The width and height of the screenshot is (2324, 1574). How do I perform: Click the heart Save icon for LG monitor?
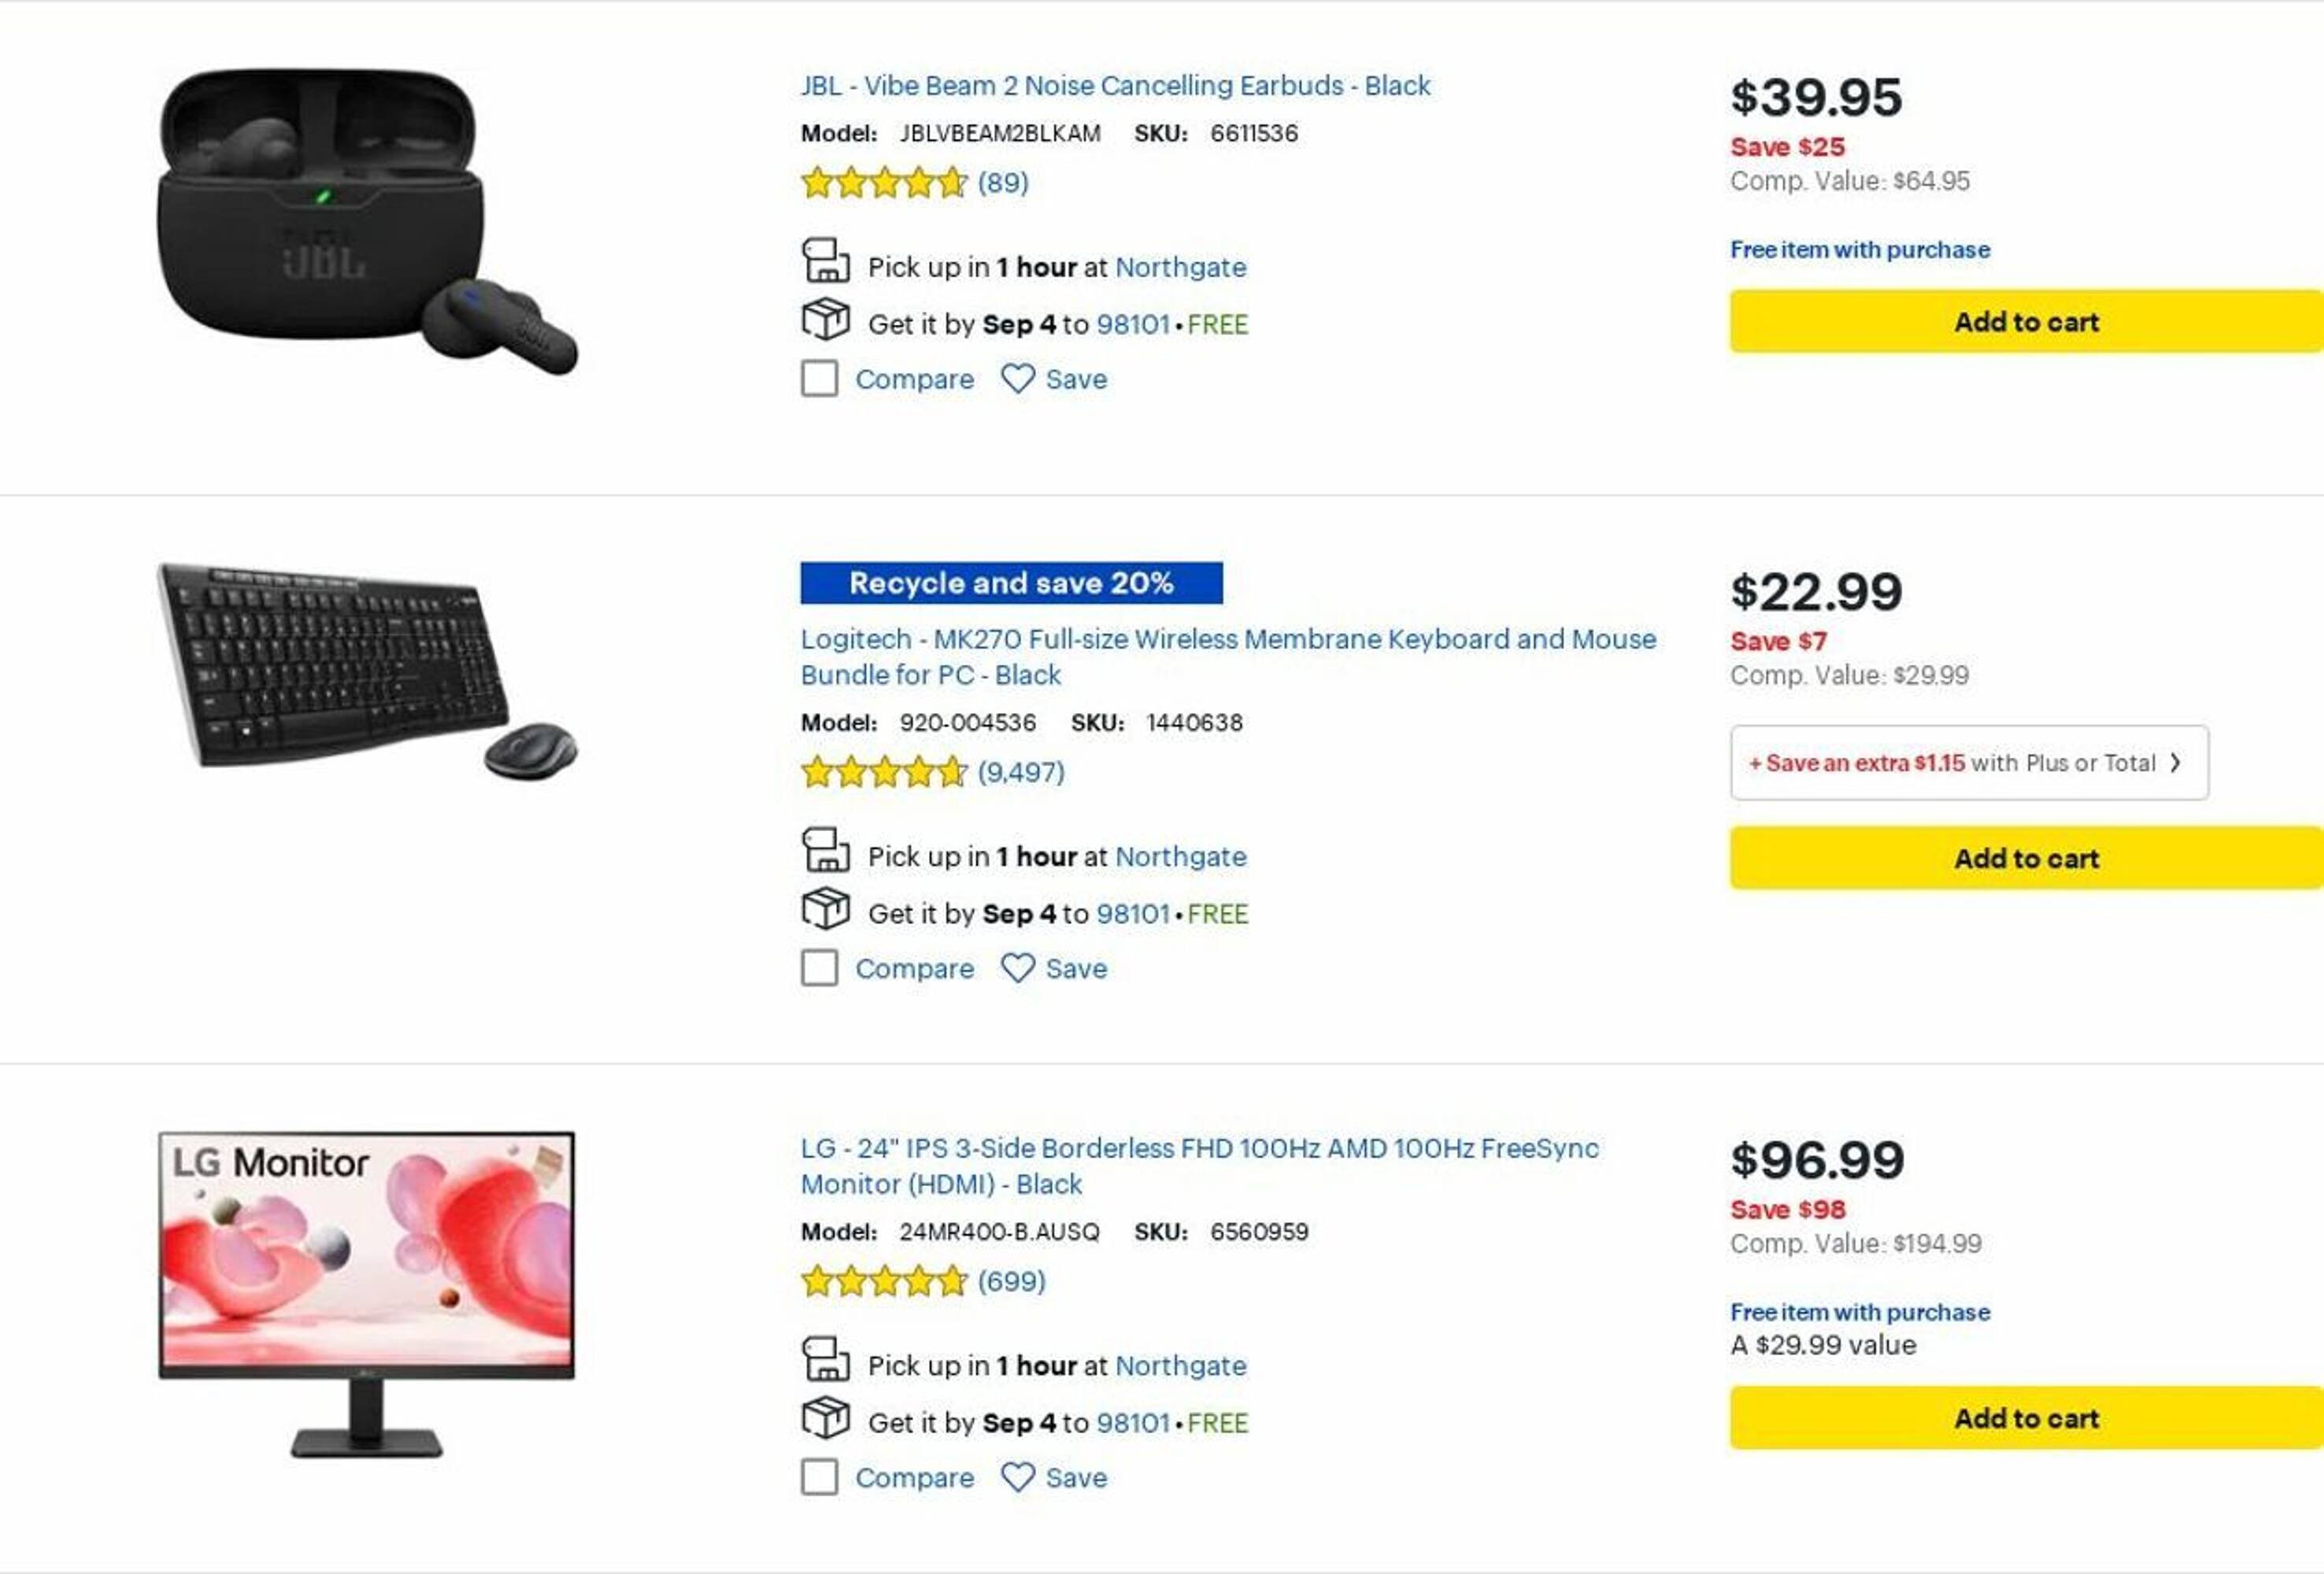pyautogui.click(x=1017, y=1477)
